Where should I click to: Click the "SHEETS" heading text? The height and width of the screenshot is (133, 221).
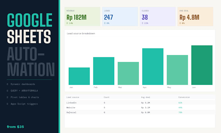29,37
